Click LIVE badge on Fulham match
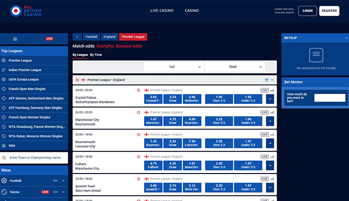Screen dimensions: 349x201 click(x=264, y=156)
